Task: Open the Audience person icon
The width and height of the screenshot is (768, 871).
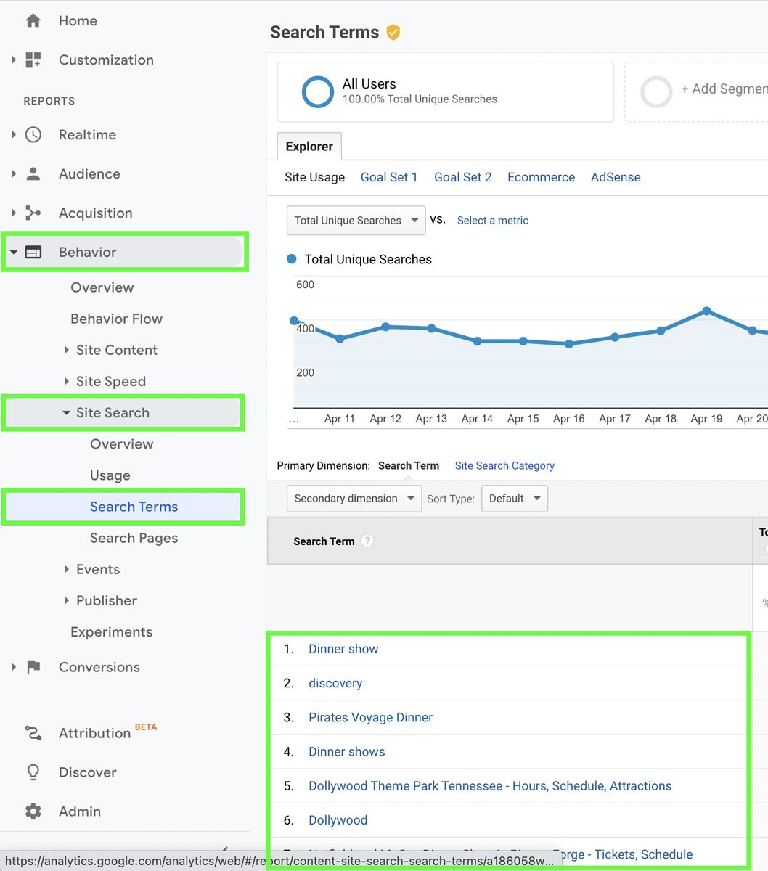Action: (x=33, y=173)
